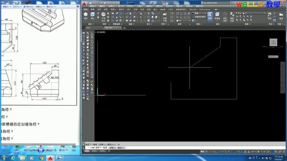Click the AutoCAD command line input

(185, 148)
